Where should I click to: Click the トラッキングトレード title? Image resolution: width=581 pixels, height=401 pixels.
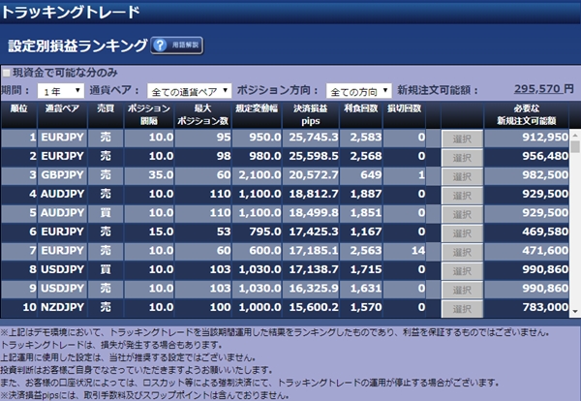(71, 13)
